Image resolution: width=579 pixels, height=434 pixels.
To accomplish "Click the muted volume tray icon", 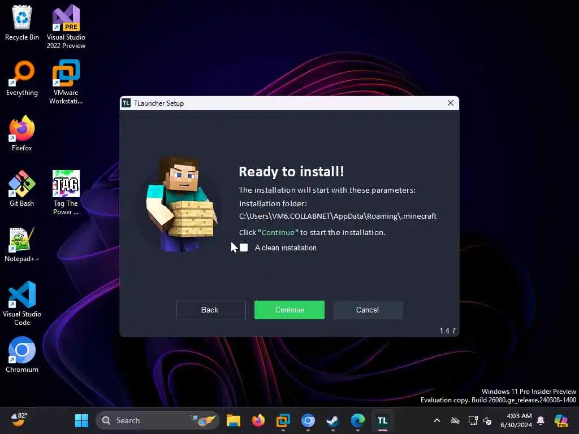I will pos(487,420).
